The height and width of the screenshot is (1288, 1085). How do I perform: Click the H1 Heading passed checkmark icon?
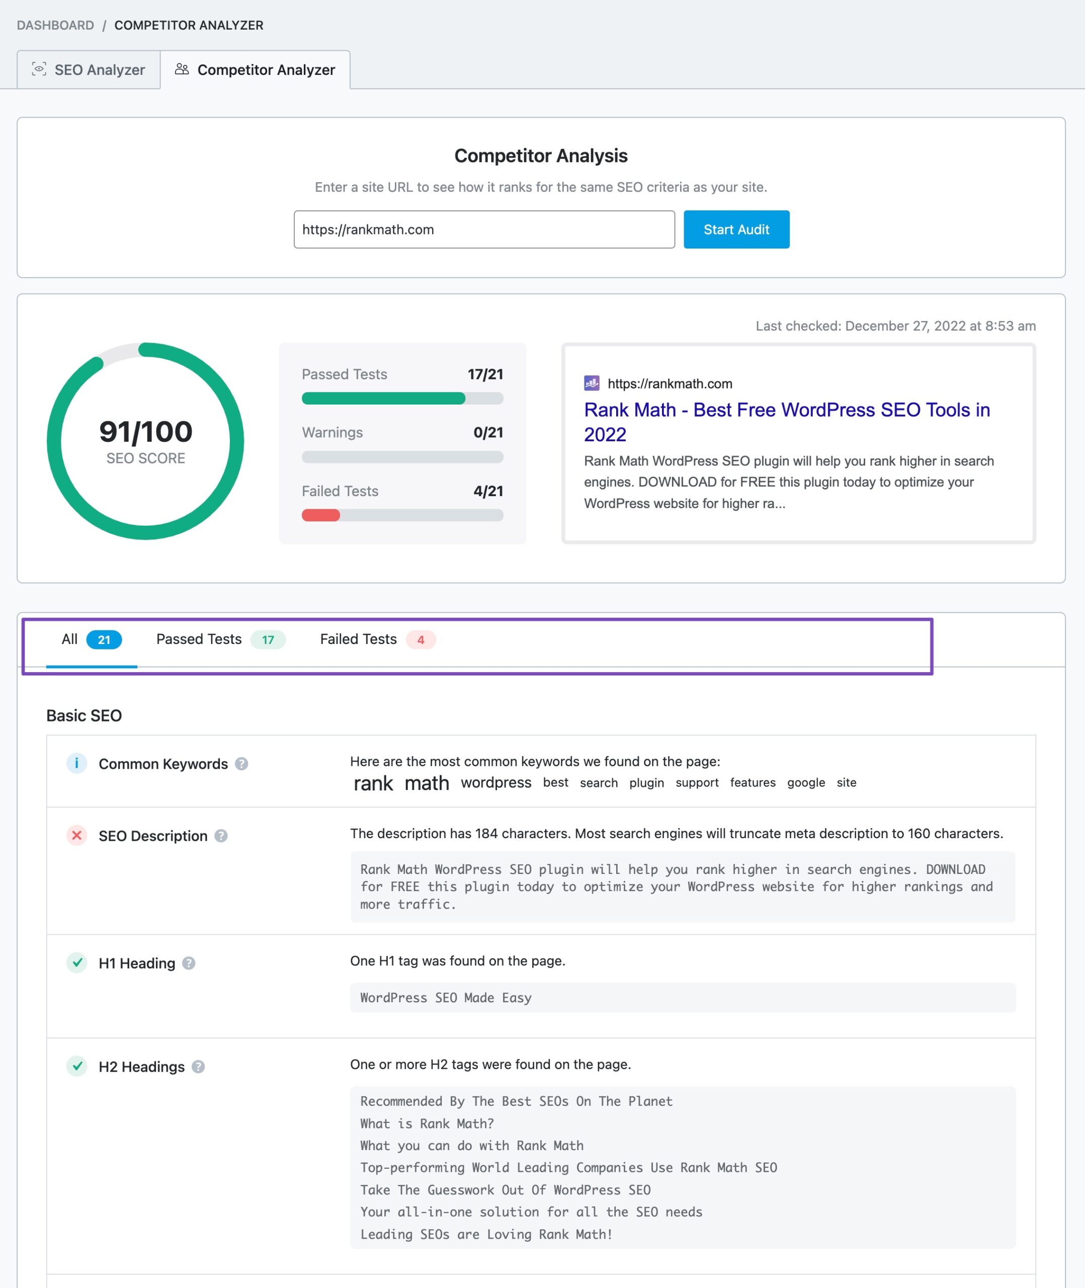click(76, 962)
